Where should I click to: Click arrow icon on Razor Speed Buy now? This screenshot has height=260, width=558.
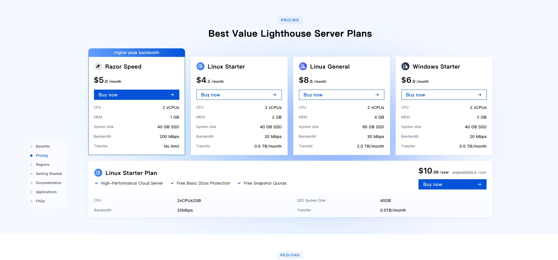[172, 95]
